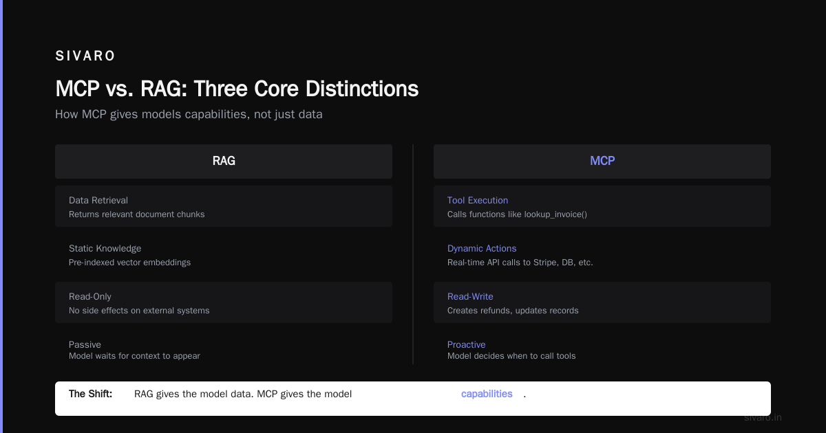Viewport: 826px width, 433px height.
Task: Select the RAG column header
Action: click(x=224, y=162)
